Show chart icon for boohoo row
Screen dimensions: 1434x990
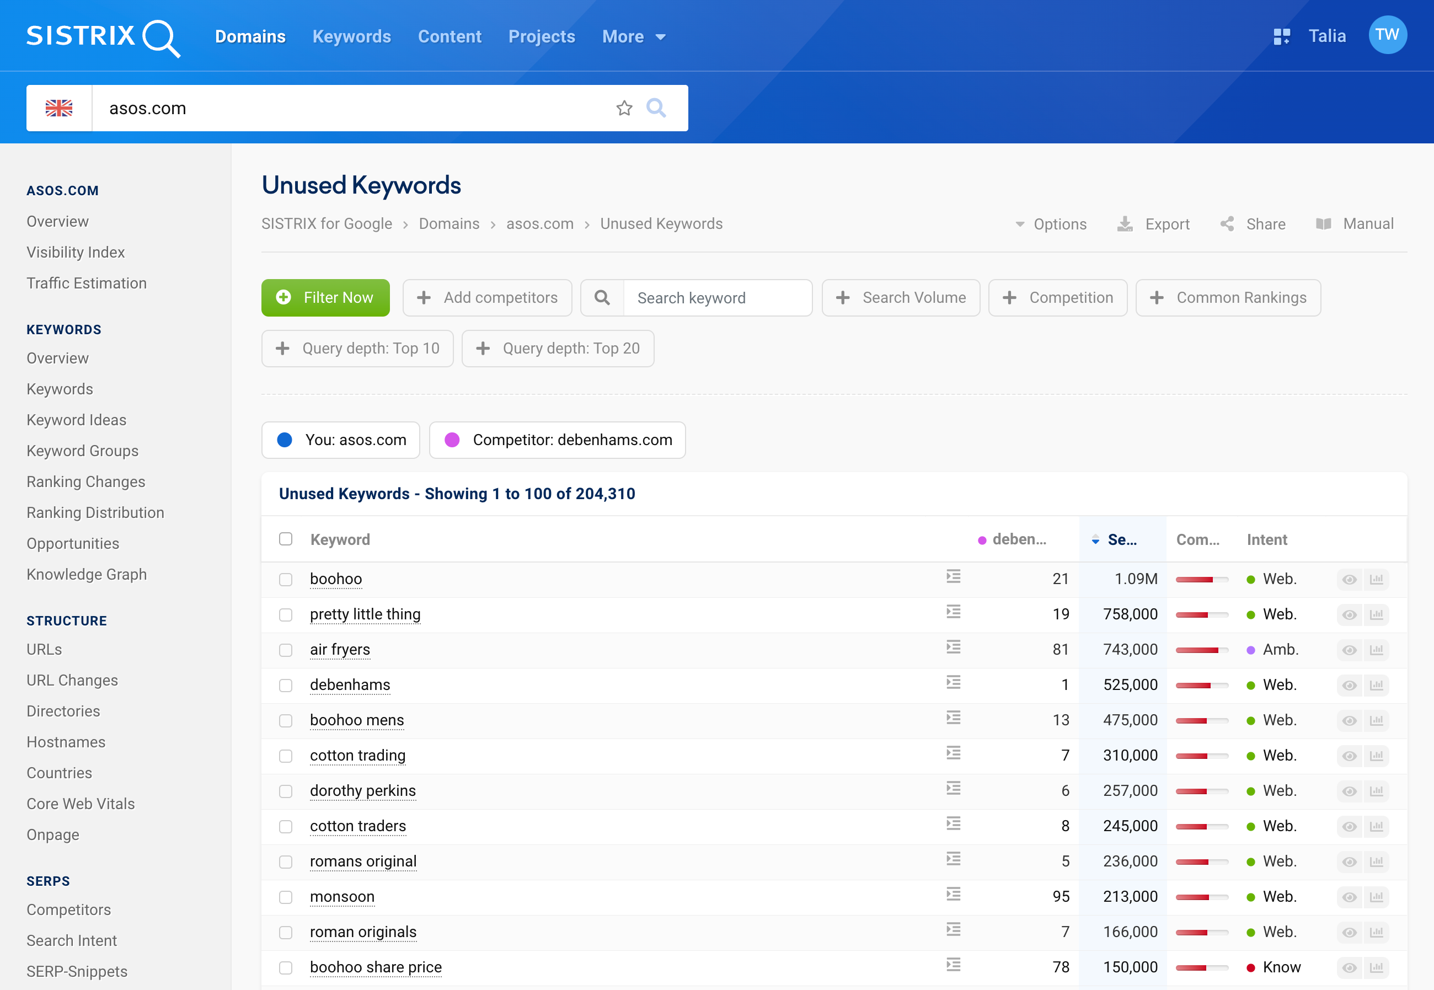pos(1376,579)
